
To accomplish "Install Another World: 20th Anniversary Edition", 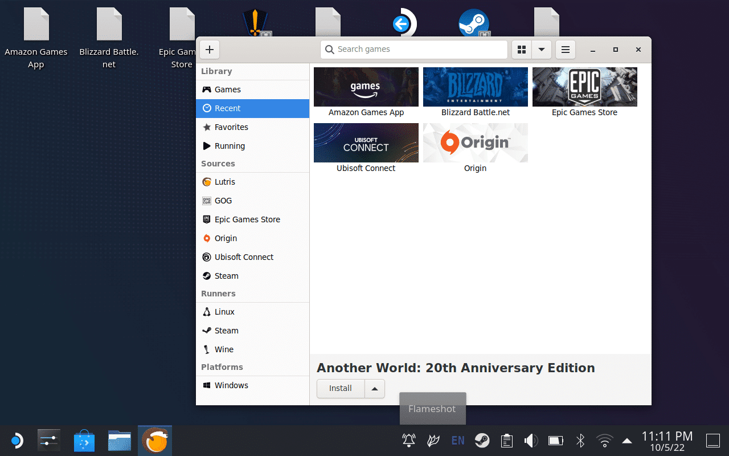I will point(341,389).
